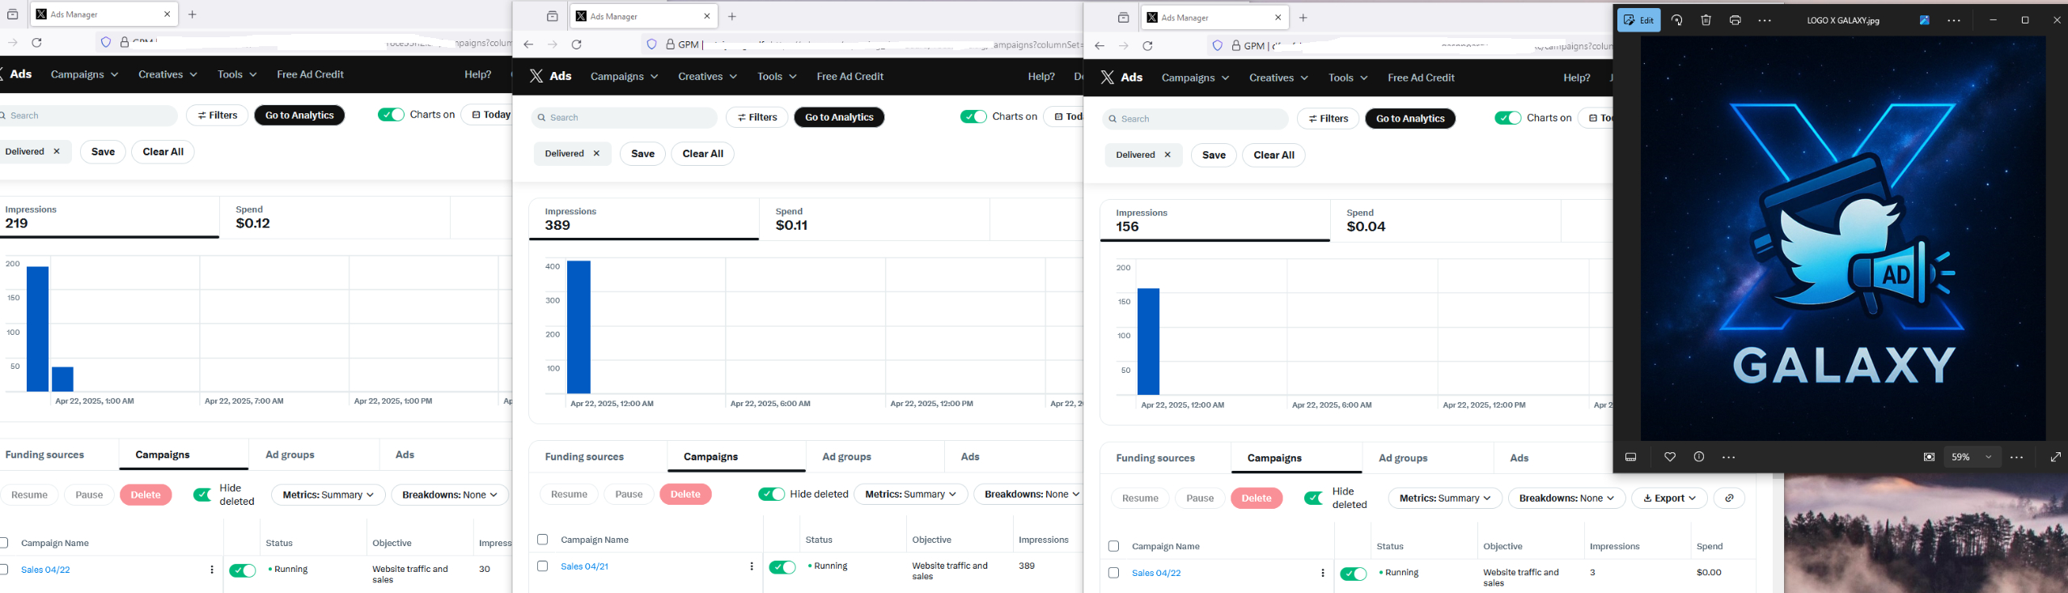Open the Photos app logo icon in the title bar
The width and height of the screenshot is (2068, 593).
(x=1925, y=20)
